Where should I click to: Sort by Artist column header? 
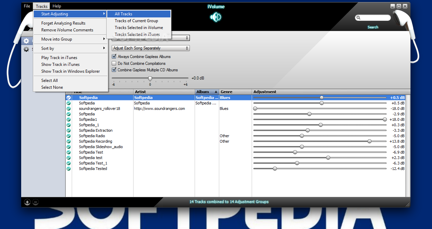164,92
